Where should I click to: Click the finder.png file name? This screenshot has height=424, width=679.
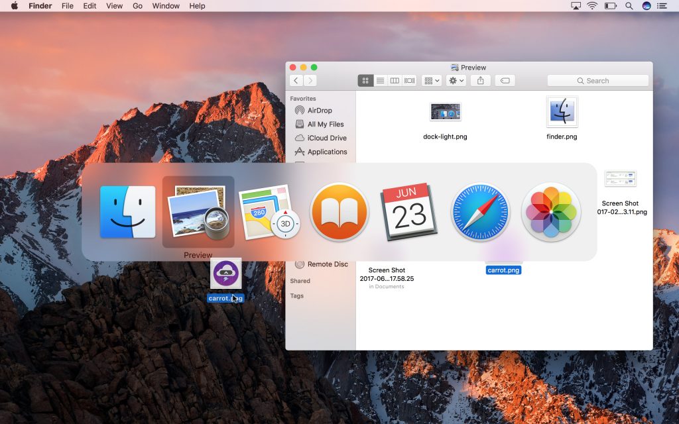562,136
